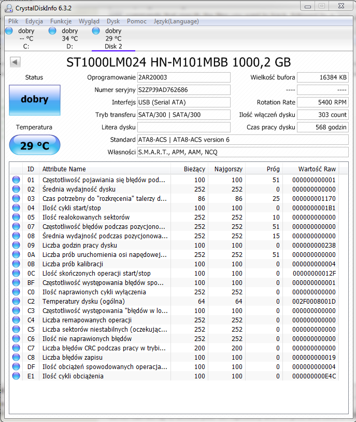
Task: Click the status orb on row C7
Action: 16,348
